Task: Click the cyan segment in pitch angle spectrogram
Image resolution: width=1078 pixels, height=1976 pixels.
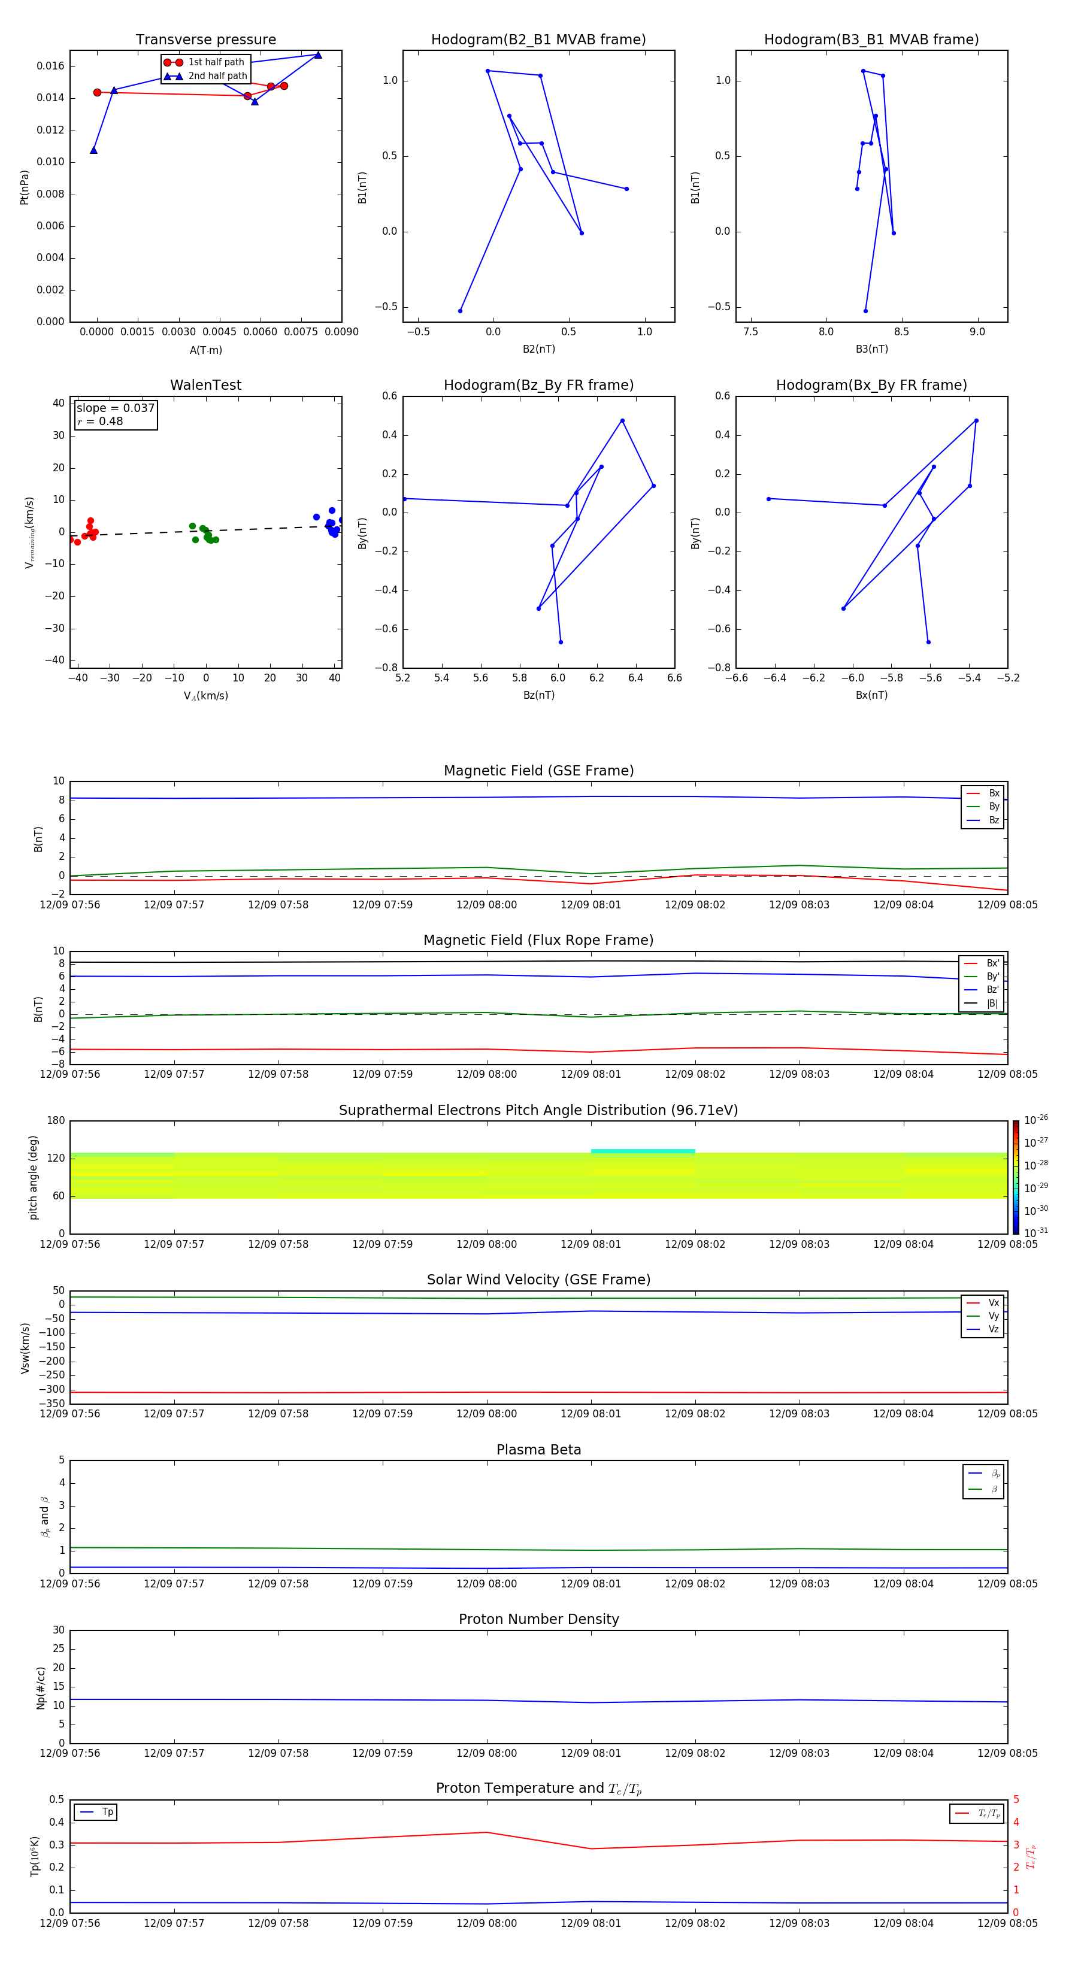Action: [643, 1151]
